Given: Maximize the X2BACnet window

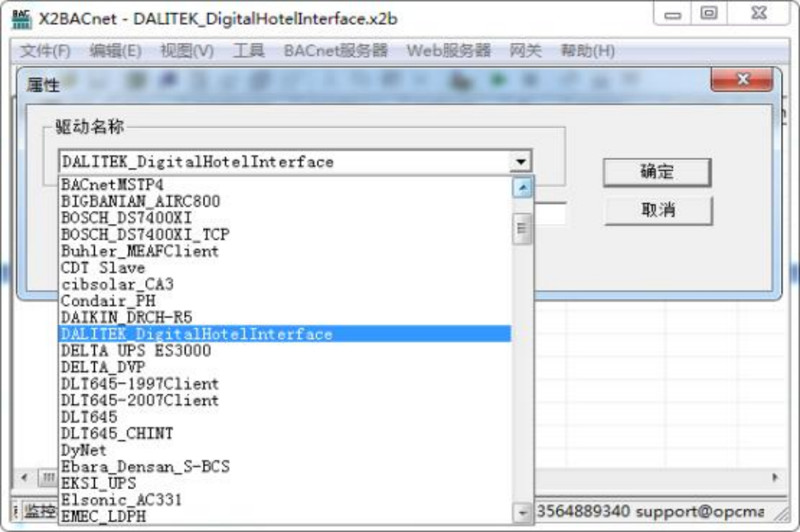Looking at the screenshot, I should click(x=708, y=14).
